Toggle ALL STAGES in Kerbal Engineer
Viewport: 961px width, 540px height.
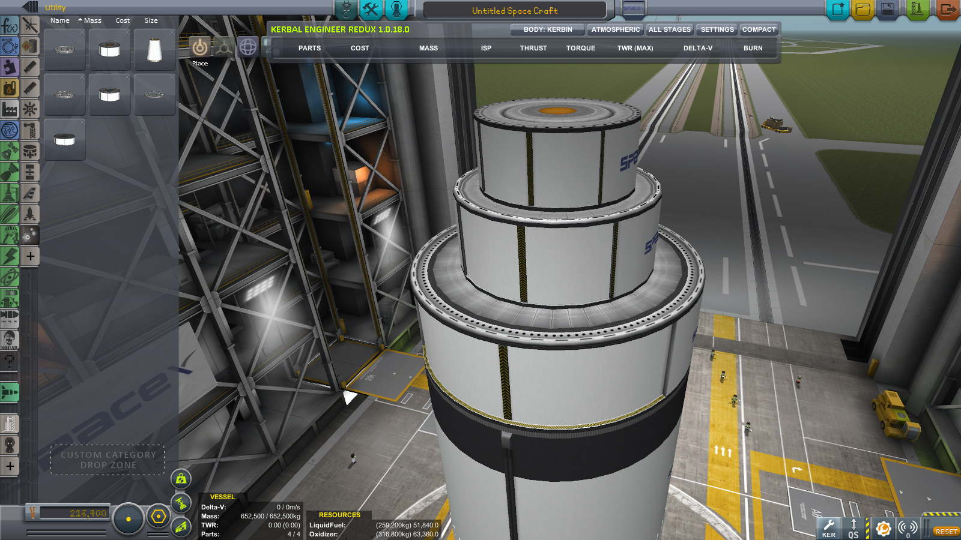coord(670,29)
